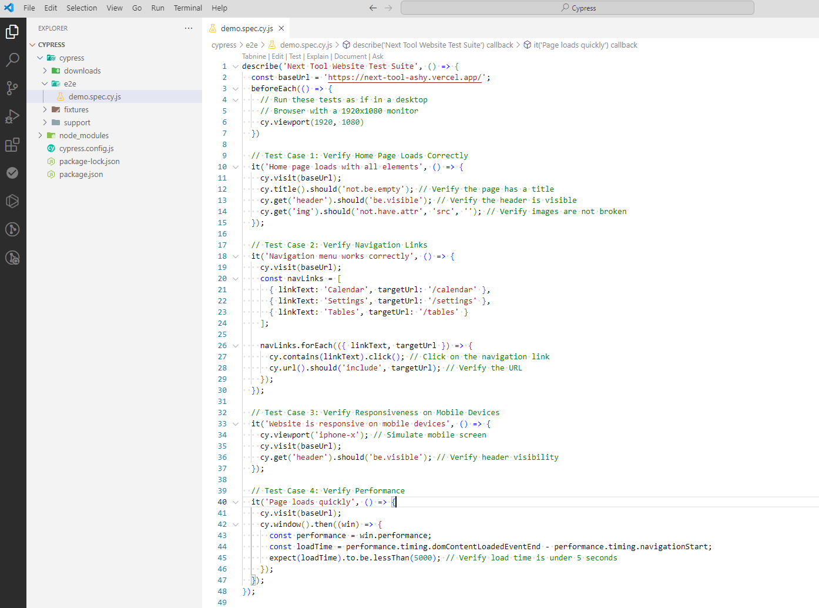Open the Explorer view in activity bar
This screenshot has height=608, width=819.
(x=12, y=32)
